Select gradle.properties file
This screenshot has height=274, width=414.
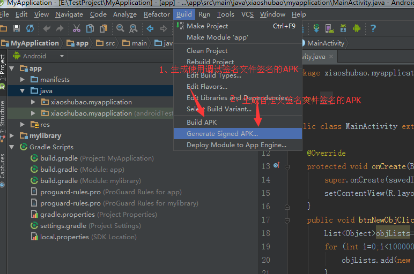click(x=94, y=215)
